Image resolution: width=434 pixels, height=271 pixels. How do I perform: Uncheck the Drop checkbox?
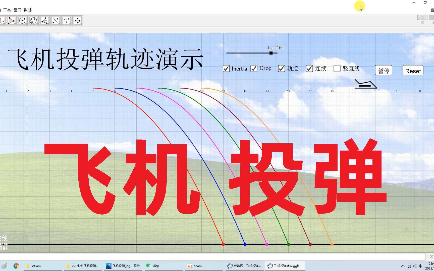(254, 69)
